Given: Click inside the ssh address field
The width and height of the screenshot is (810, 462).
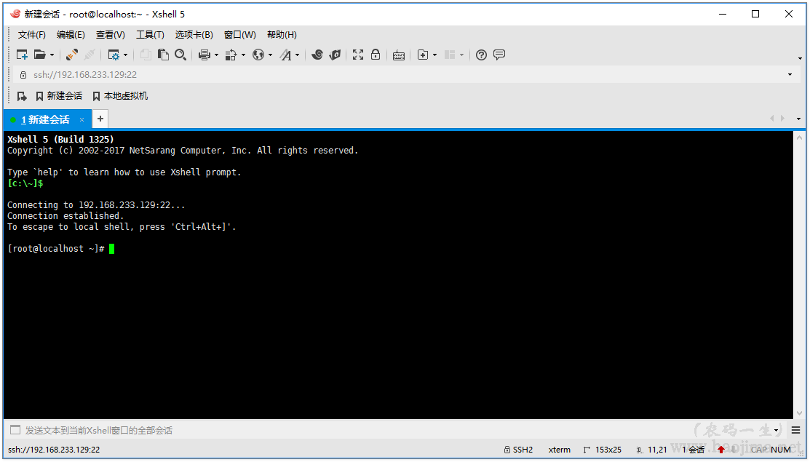Looking at the screenshot, I should [218, 74].
